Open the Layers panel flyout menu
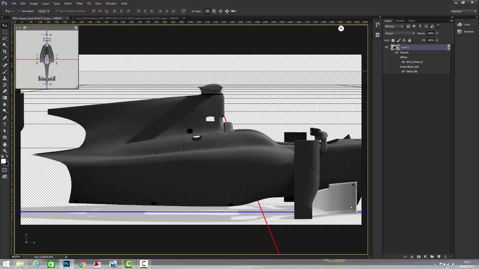This screenshot has height=269, width=479. pos(451,21)
